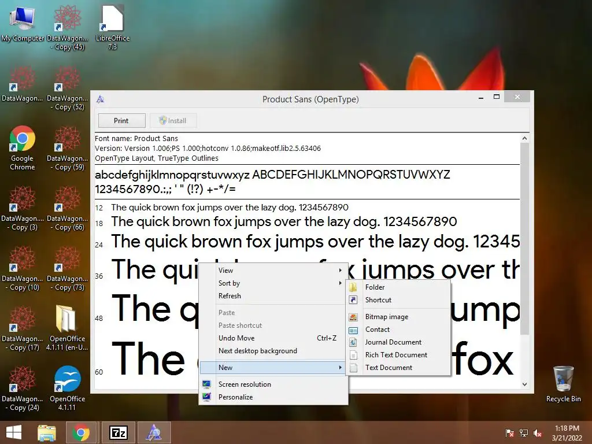The width and height of the screenshot is (592, 444).
Task: Click the Action Center flag tray icon
Action: coord(509,432)
